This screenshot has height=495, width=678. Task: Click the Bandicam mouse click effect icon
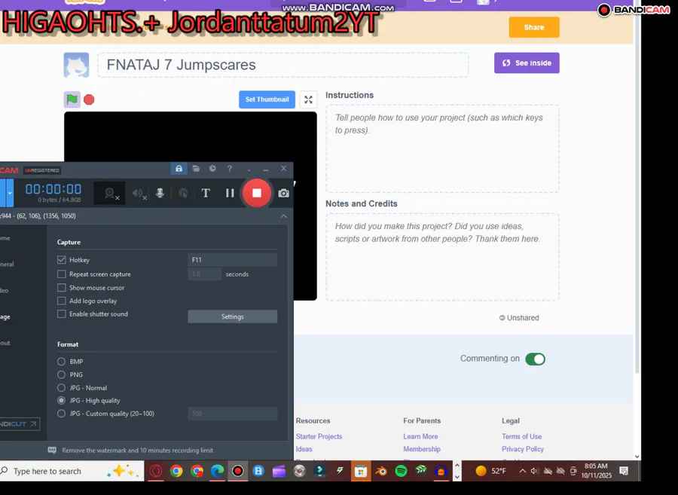(x=183, y=193)
